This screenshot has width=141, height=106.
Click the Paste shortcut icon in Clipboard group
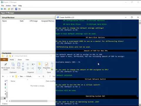[x=23, y=69]
